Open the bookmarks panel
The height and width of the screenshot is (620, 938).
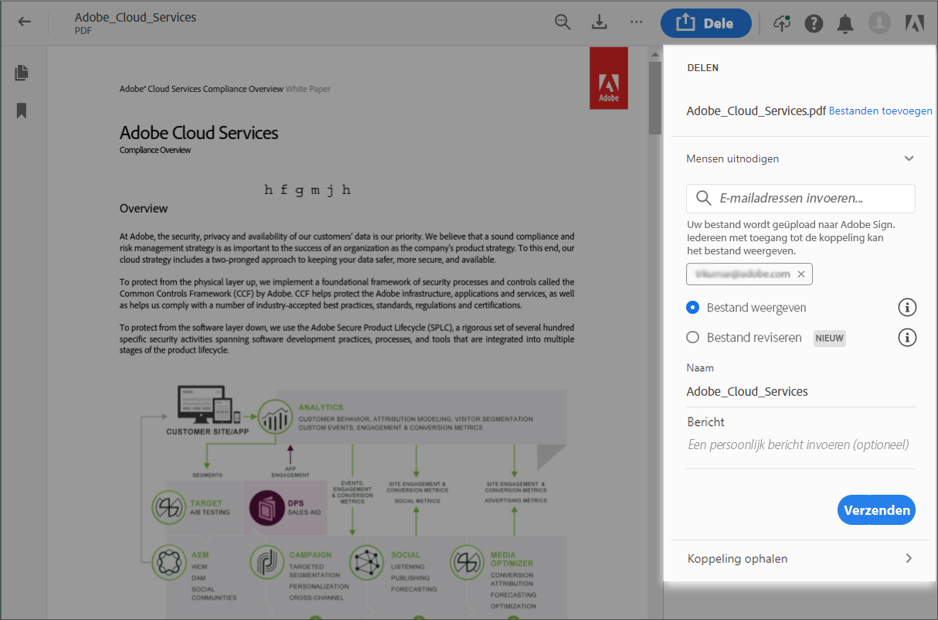22,111
